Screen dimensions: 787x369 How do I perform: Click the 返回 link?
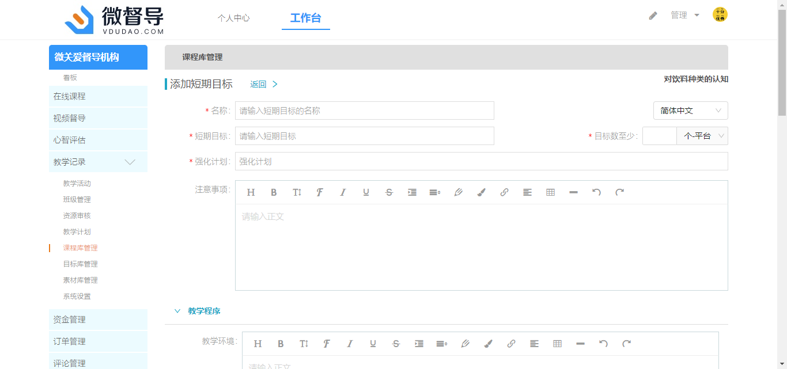pos(264,84)
